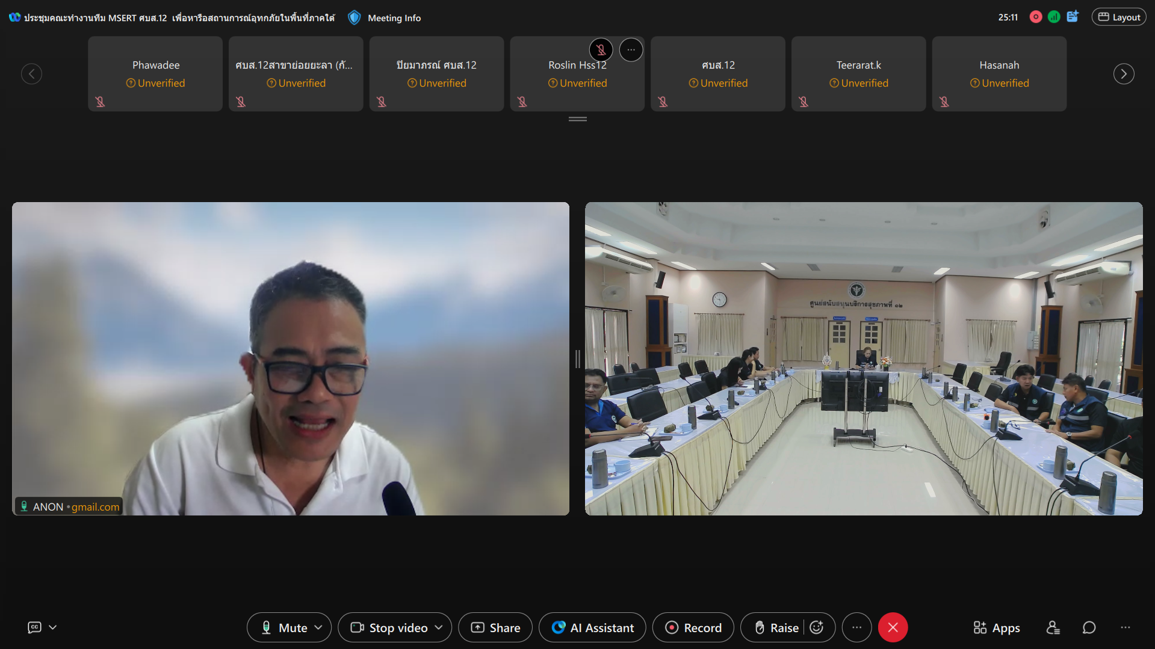Click the green network status icon

[1054, 17]
